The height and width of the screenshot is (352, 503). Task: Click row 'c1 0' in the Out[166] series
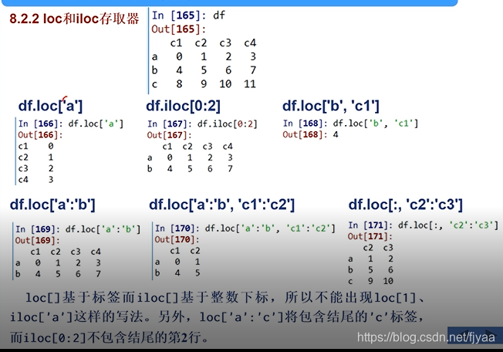pyautogui.click(x=36, y=147)
